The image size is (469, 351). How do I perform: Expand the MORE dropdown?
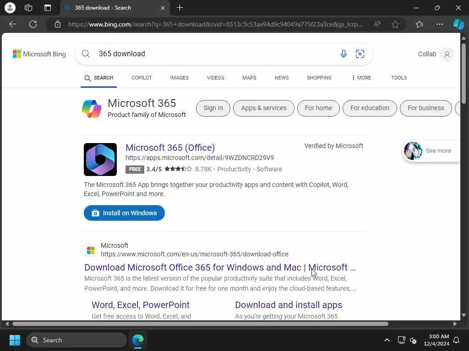tap(361, 78)
